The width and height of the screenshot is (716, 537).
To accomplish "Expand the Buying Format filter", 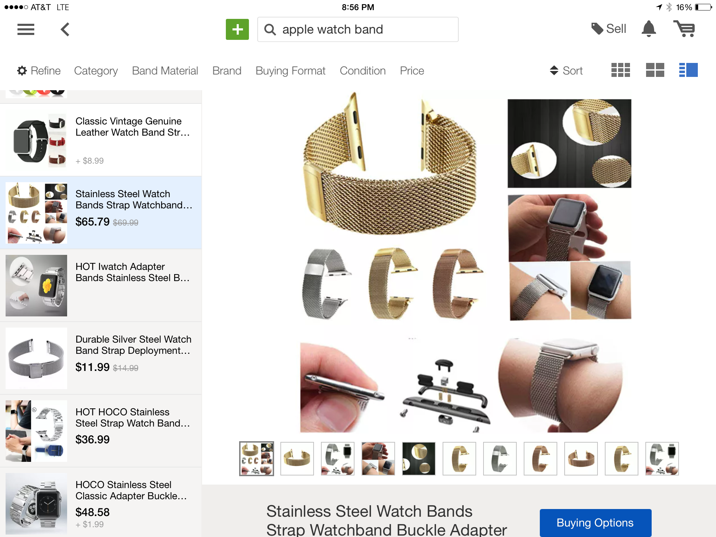I will pos(291,71).
